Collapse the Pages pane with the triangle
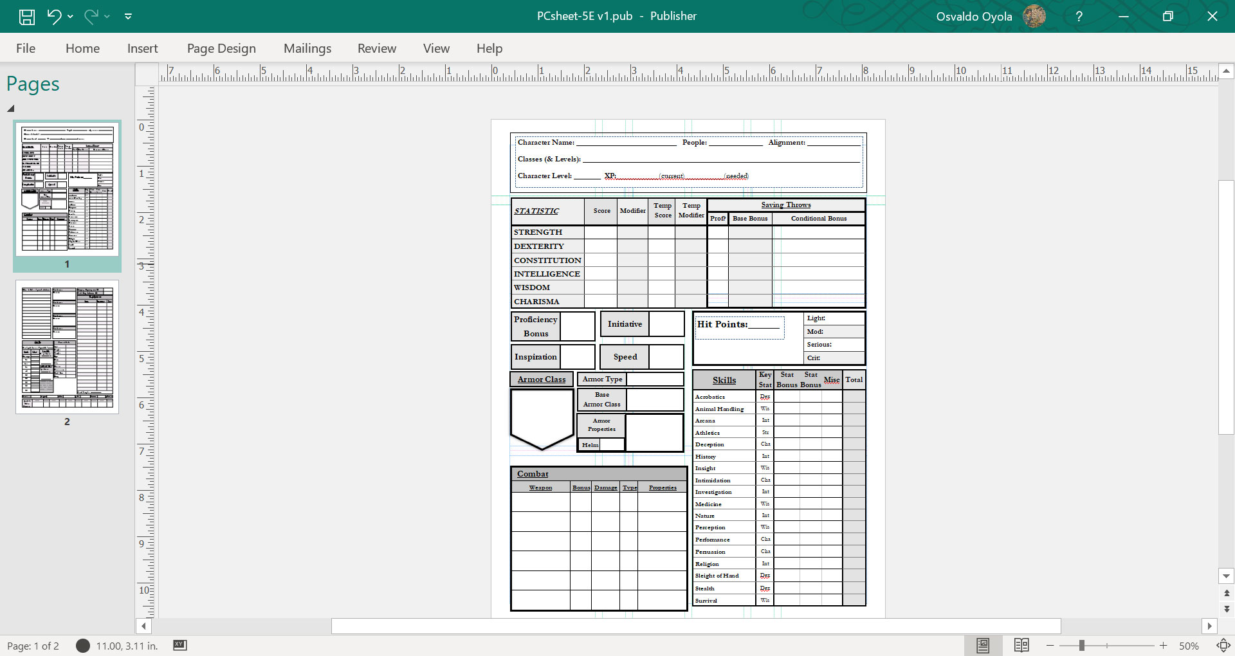The width and height of the screenshot is (1235, 656). [x=10, y=109]
